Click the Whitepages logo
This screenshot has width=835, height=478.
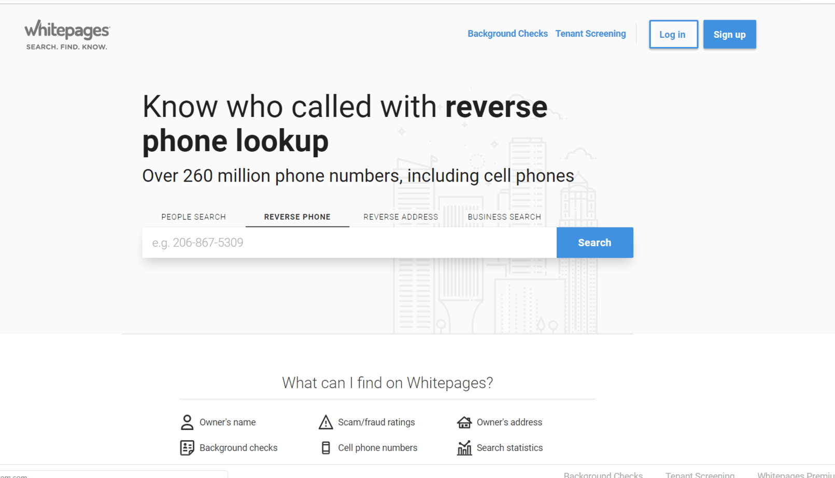point(67,35)
